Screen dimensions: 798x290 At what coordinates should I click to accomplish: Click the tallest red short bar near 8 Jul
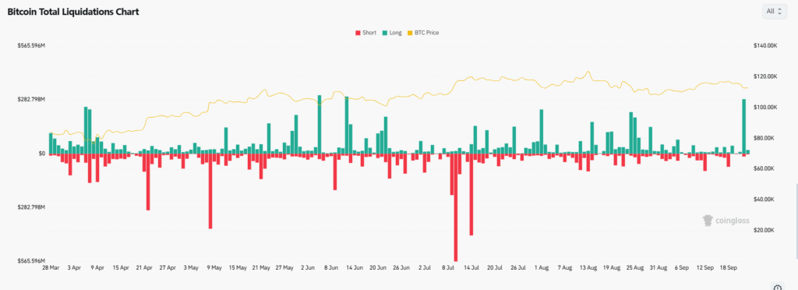(455, 207)
